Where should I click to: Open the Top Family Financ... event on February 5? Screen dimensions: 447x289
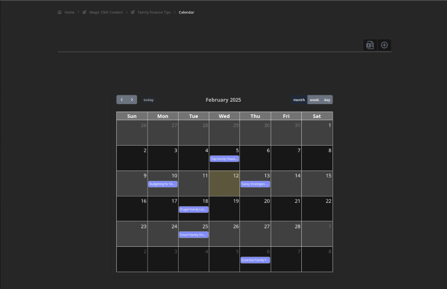click(224, 159)
